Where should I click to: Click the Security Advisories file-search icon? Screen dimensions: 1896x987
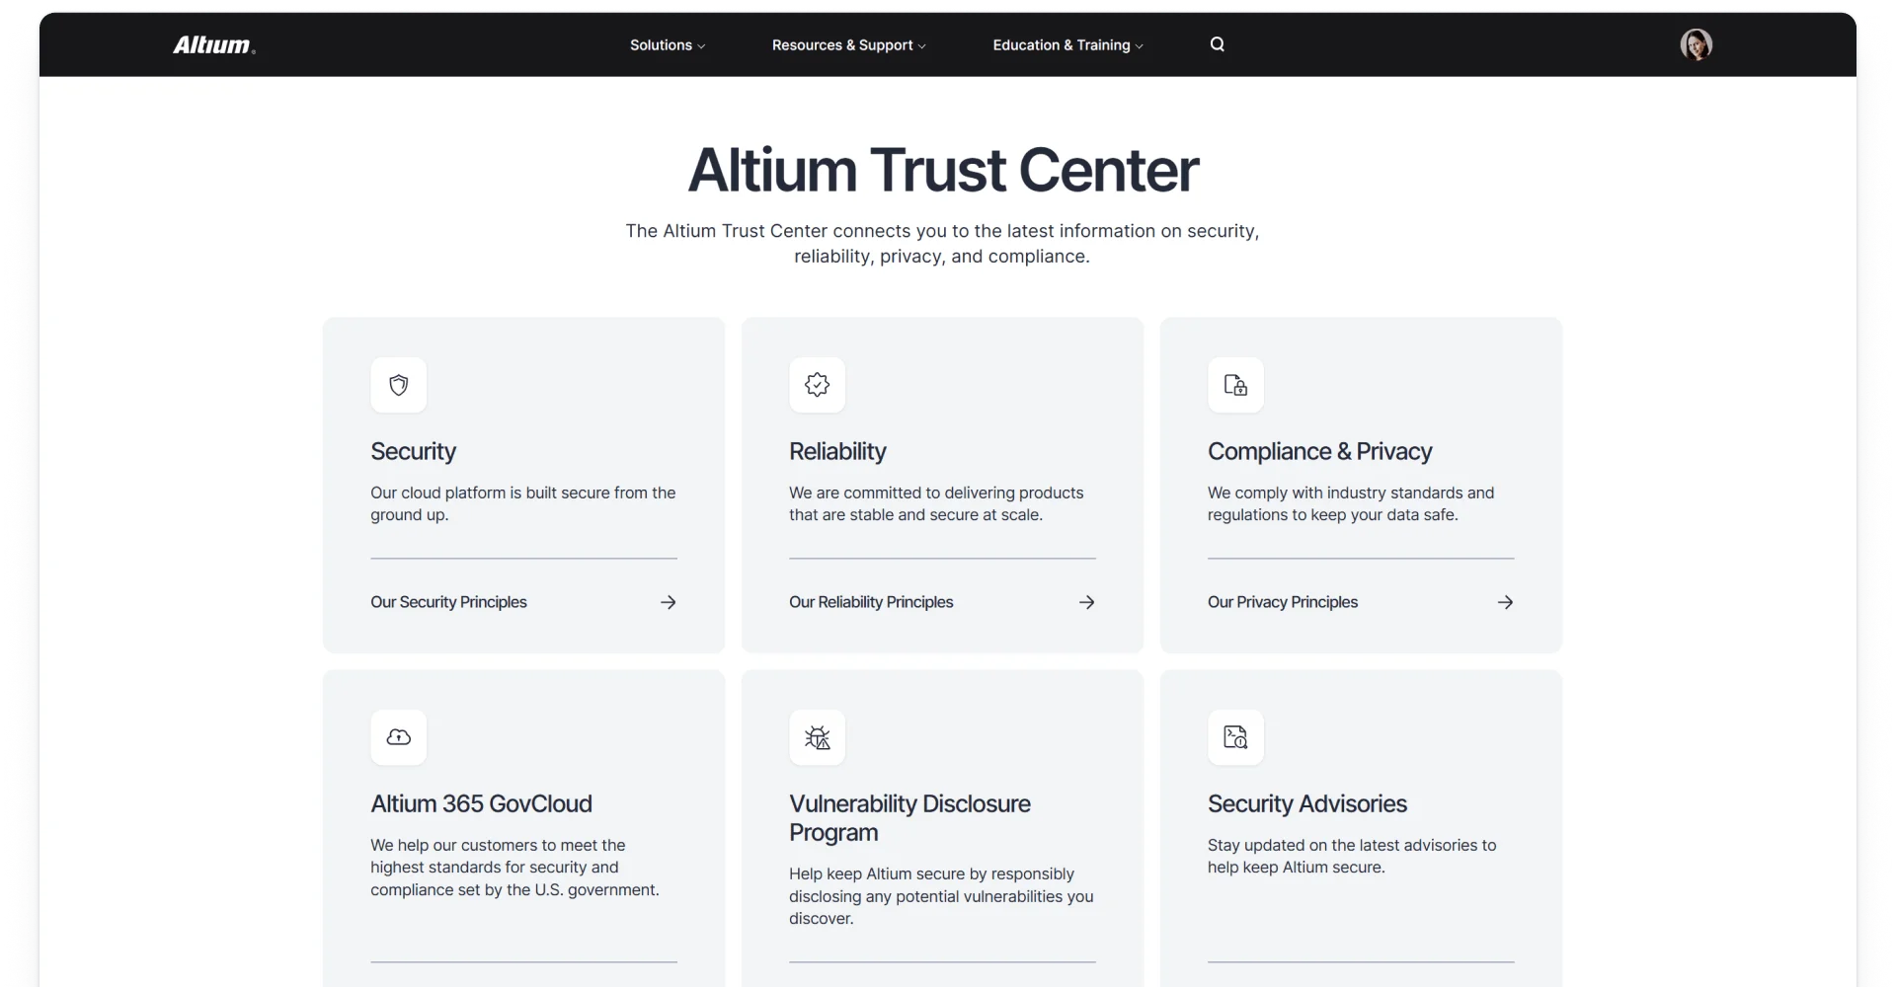(x=1236, y=737)
